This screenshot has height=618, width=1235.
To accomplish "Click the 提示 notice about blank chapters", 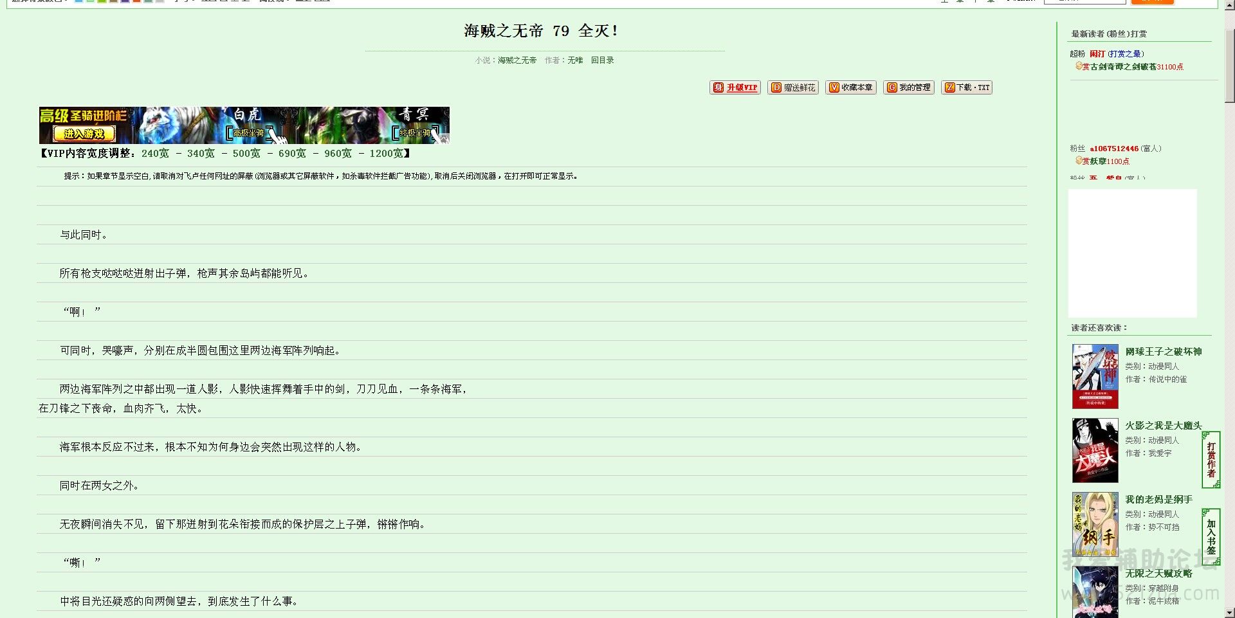I will coord(320,176).
